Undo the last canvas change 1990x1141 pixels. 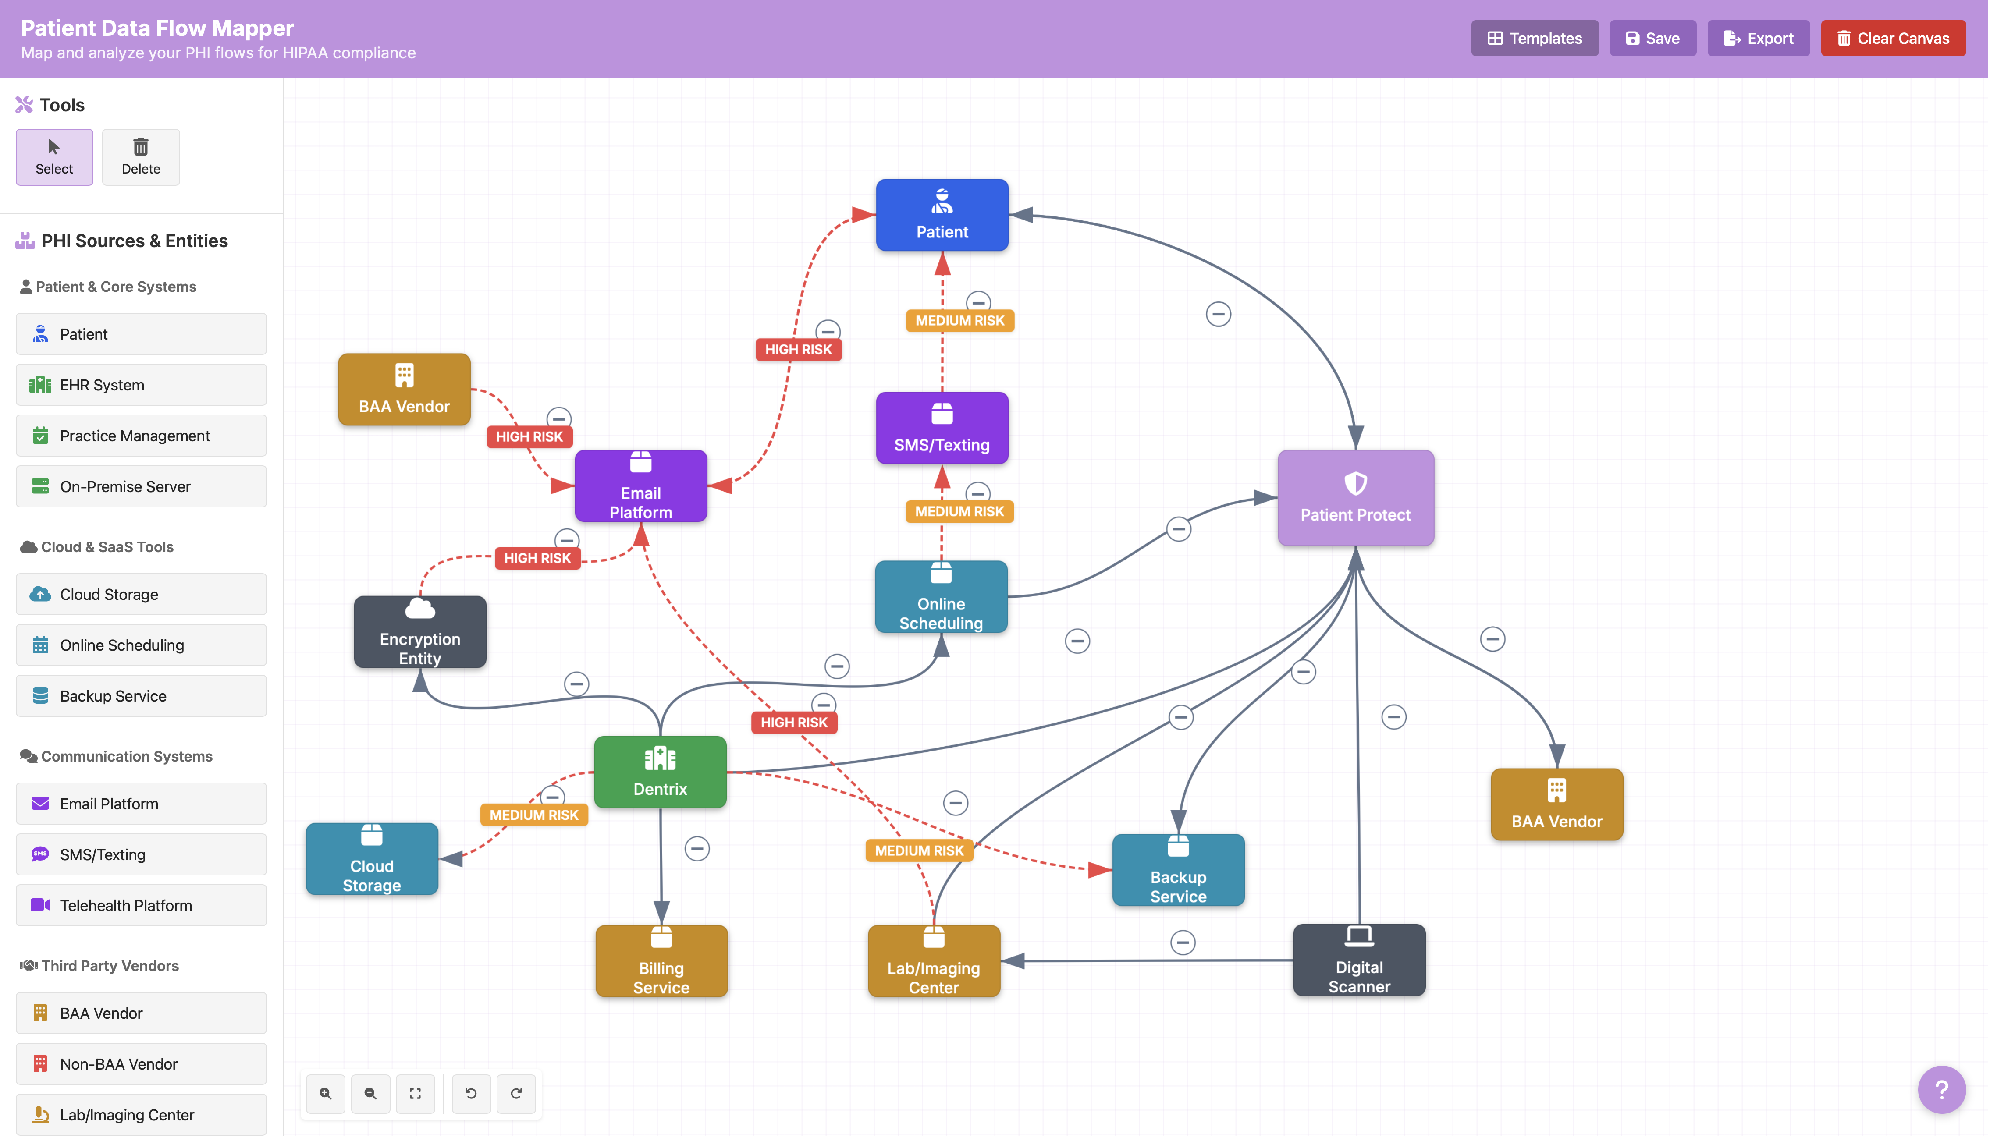[471, 1093]
